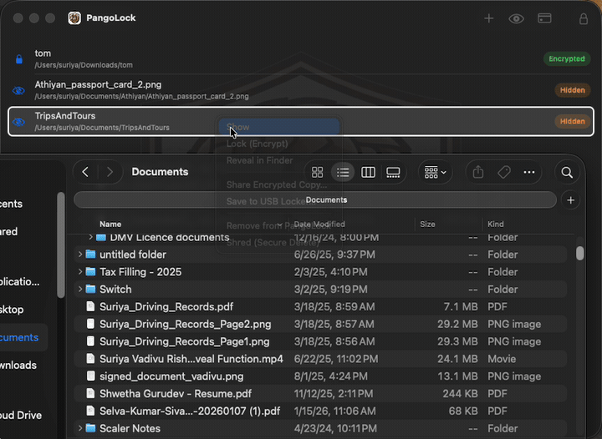
Task: Select Suriya_Driving_Records_Page1.png file
Action: (x=320, y=341)
